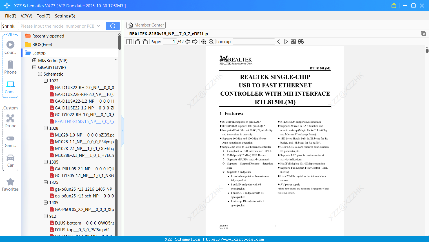Collapse the 912 folder node

(x=46, y=216)
